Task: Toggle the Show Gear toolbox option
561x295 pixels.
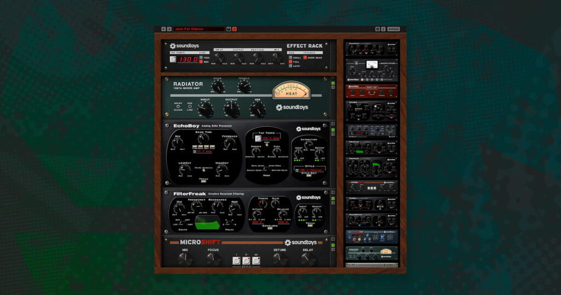Action: point(305,57)
